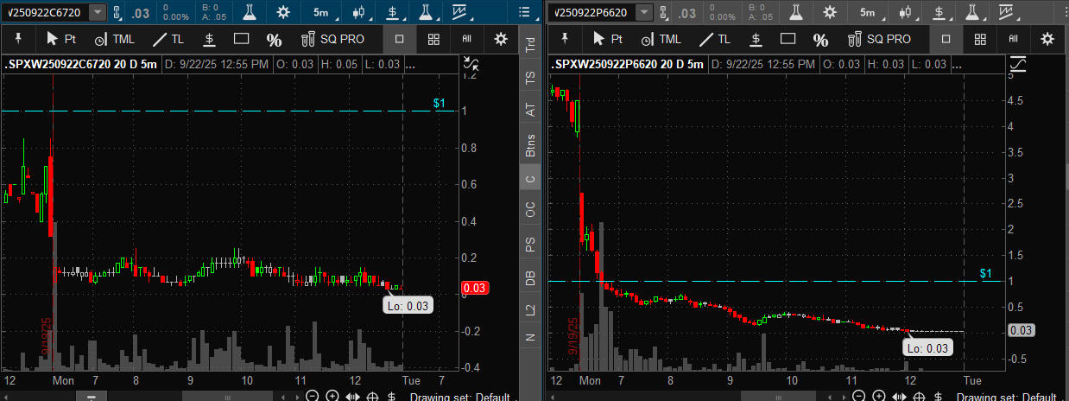Screen dimensions: 1069x401
Task: Select Pt pointer tool in left chart
Action: [x=61, y=38]
